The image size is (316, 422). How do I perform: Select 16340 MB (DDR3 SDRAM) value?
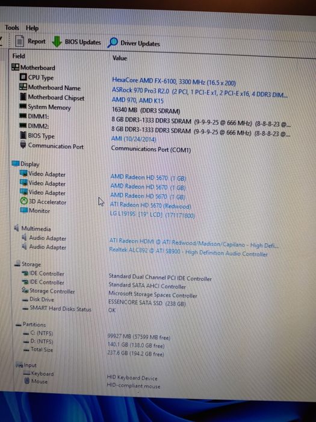pos(146,110)
